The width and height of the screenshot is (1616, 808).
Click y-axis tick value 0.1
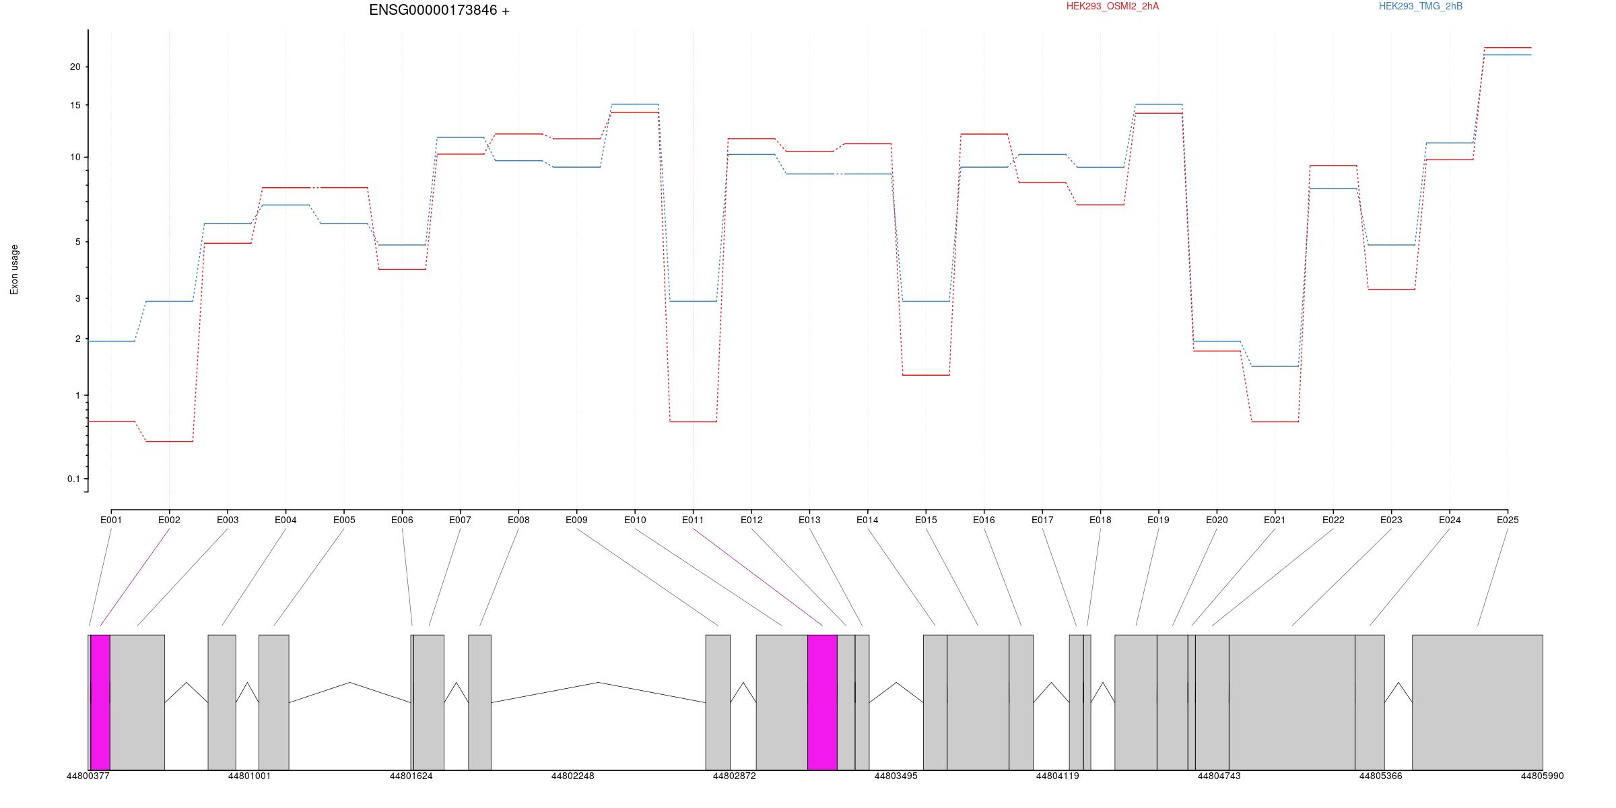click(x=73, y=479)
